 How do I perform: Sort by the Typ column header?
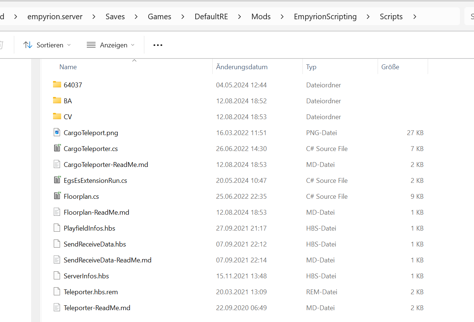pos(311,67)
